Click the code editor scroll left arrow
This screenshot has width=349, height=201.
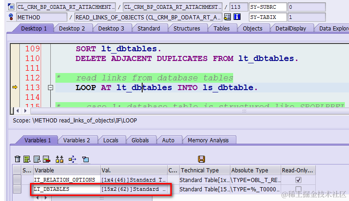click(x=18, y=111)
